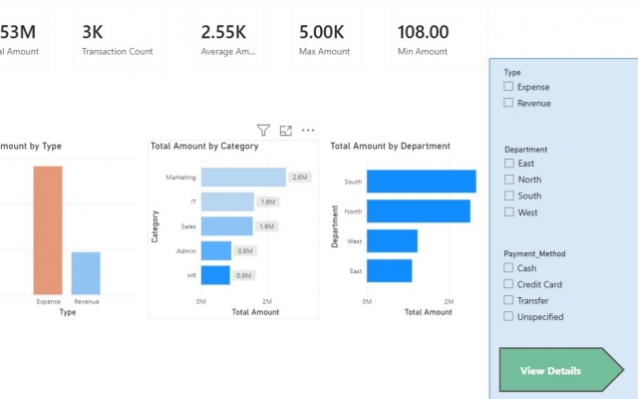Click the Department slicer header
This screenshot has height=399, width=638.
pos(525,150)
